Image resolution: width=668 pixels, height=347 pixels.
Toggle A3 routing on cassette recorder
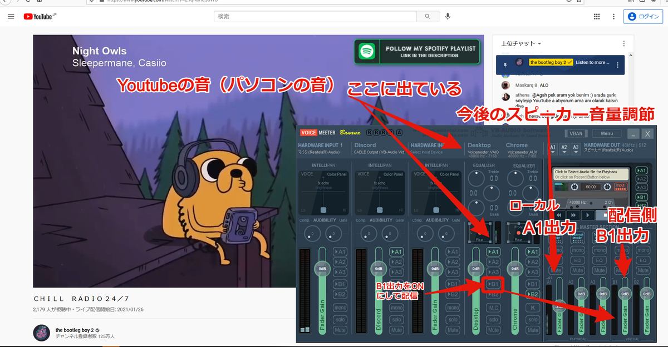pyautogui.click(x=642, y=187)
